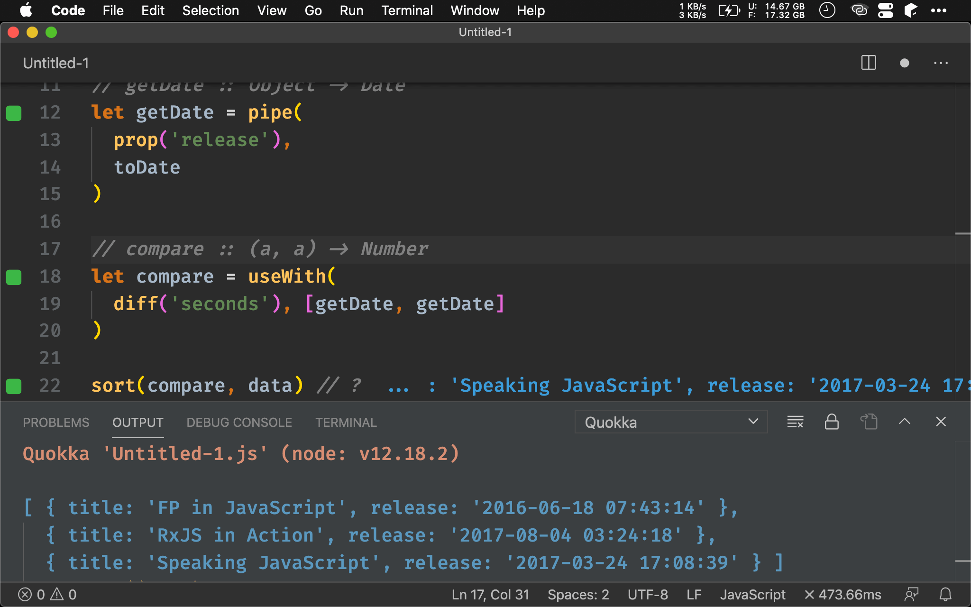Open the Terminal menu
The height and width of the screenshot is (607, 971).
[407, 10]
